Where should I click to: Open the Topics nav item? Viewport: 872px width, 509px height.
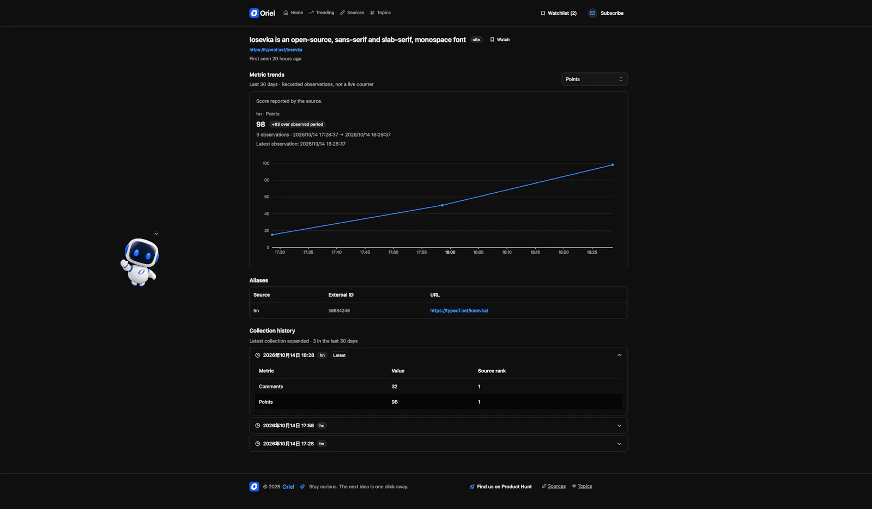coord(380,13)
